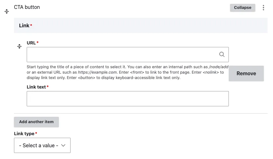Collapse the CTA button section
Screen dimensions: 273x159
click(242, 8)
